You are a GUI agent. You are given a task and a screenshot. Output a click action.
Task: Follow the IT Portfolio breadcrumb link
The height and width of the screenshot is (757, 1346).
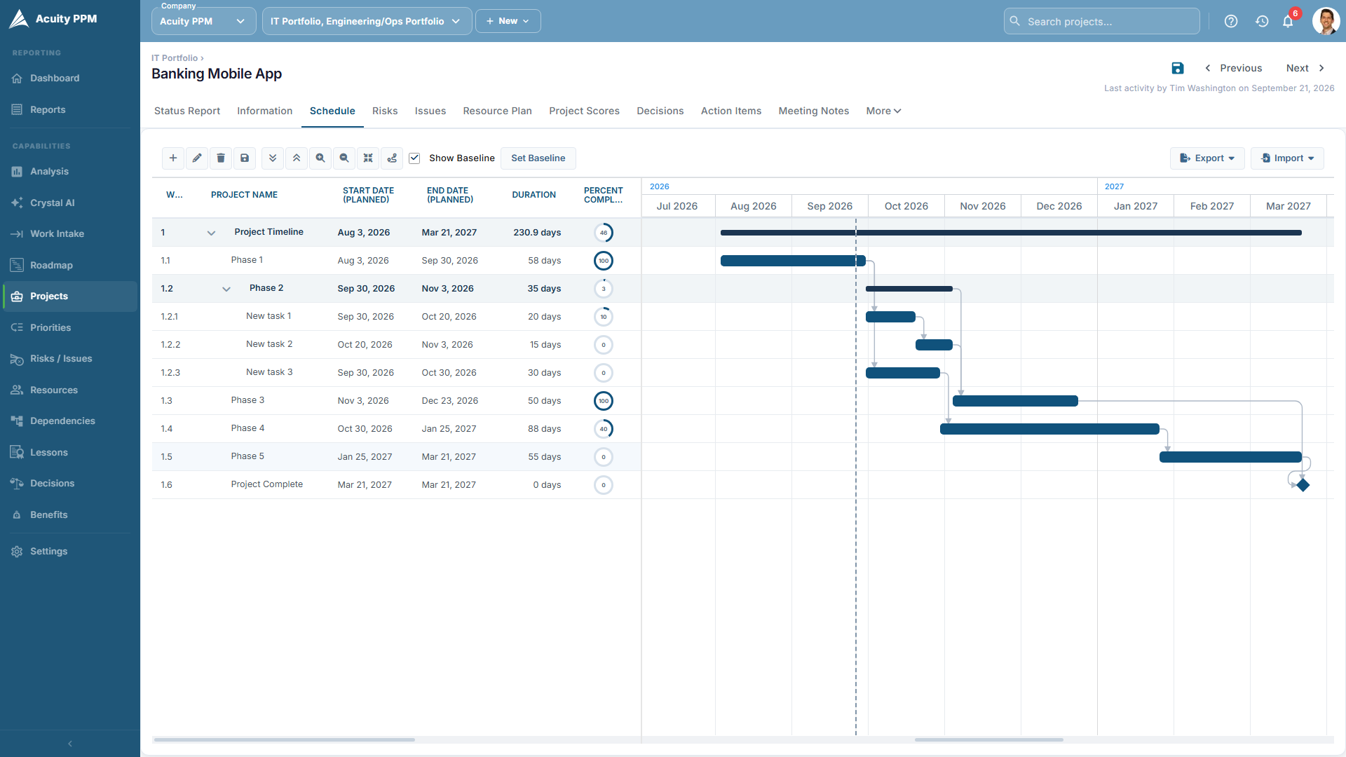pos(175,58)
